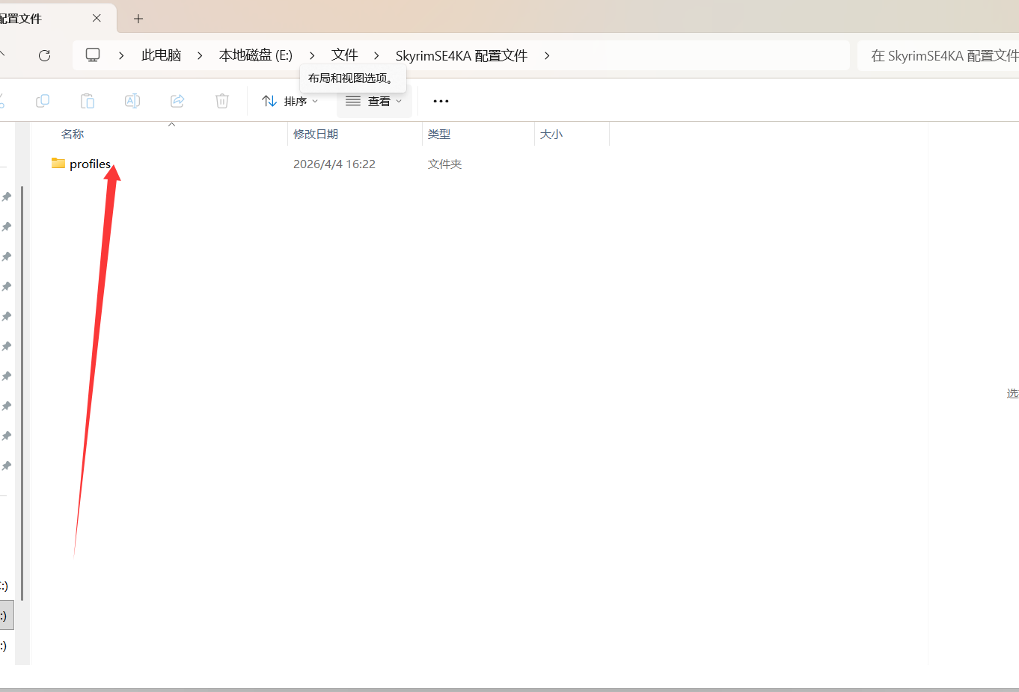This screenshot has width=1019, height=692.
Task: Open a new tab with the plus button
Action: point(138,18)
